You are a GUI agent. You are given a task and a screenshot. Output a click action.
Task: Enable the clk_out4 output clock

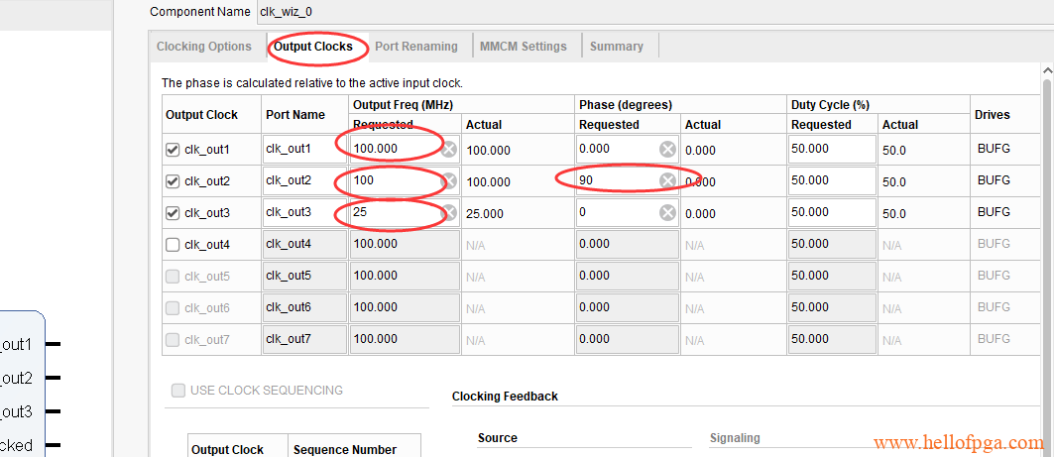(x=173, y=245)
